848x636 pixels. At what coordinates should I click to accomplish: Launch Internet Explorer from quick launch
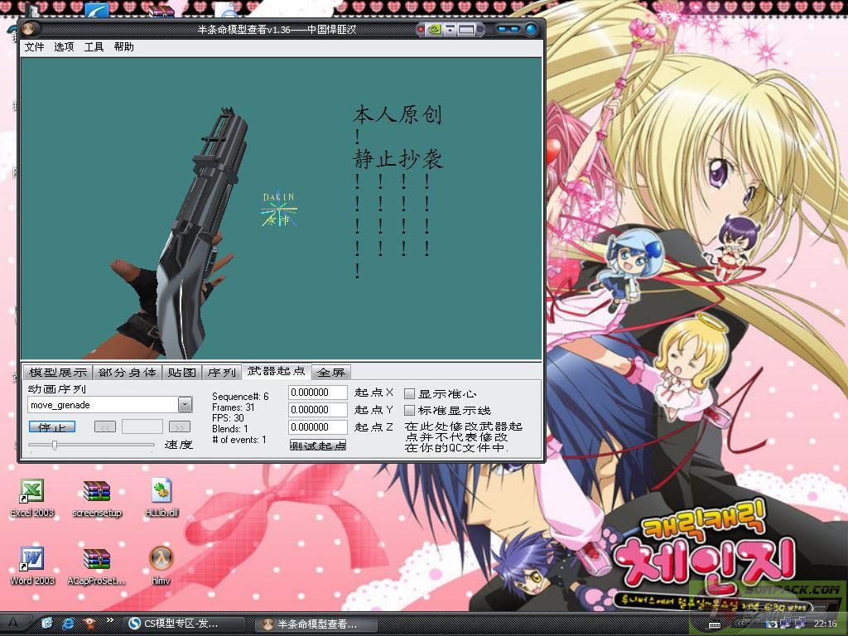(x=69, y=623)
